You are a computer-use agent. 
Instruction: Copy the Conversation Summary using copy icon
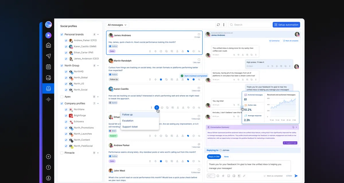(293, 127)
